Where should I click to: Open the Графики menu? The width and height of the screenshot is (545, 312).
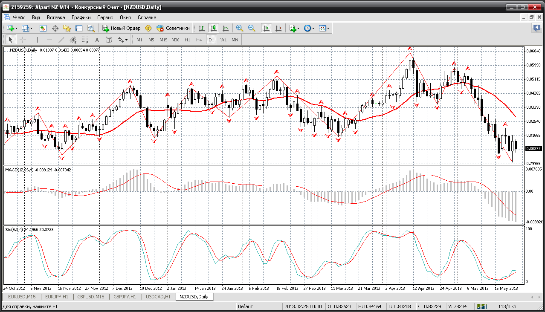coord(81,17)
